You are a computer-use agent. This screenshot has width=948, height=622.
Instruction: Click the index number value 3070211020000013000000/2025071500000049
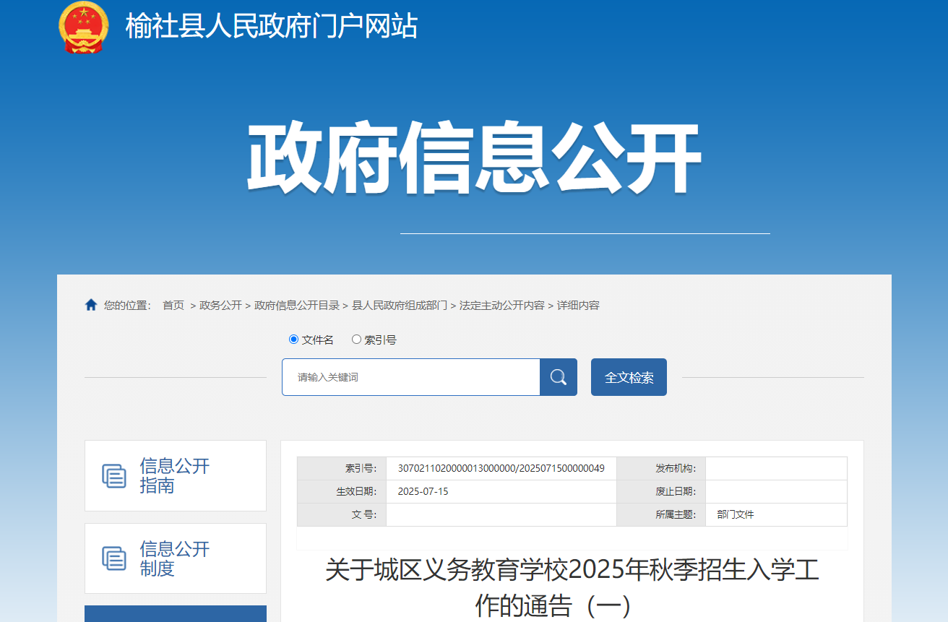501,469
